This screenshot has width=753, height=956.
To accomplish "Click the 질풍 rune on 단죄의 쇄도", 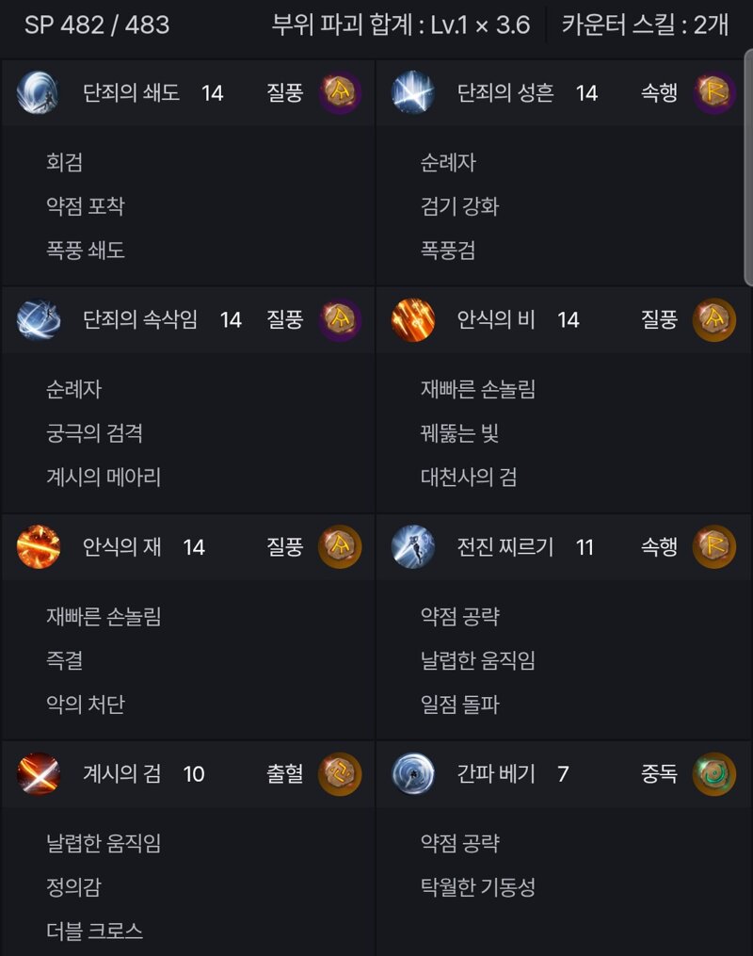I will tap(340, 92).
